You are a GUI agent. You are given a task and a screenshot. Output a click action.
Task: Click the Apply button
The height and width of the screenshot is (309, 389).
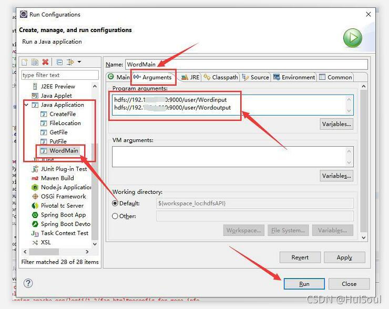pos(345,257)
